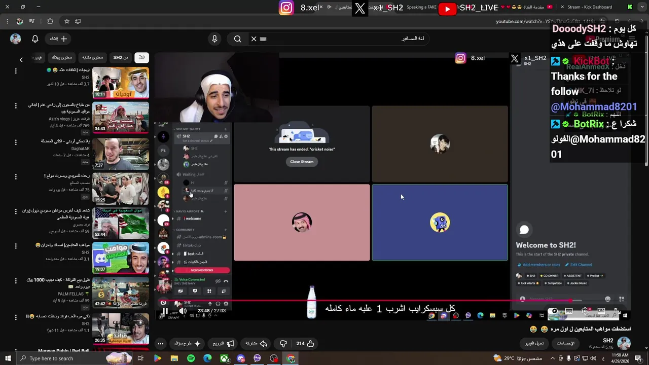The height and width of the screenshot is (365, 649).
Task: Select the 'محتوى يهمك' filter chip
Action: coord(62,57)
